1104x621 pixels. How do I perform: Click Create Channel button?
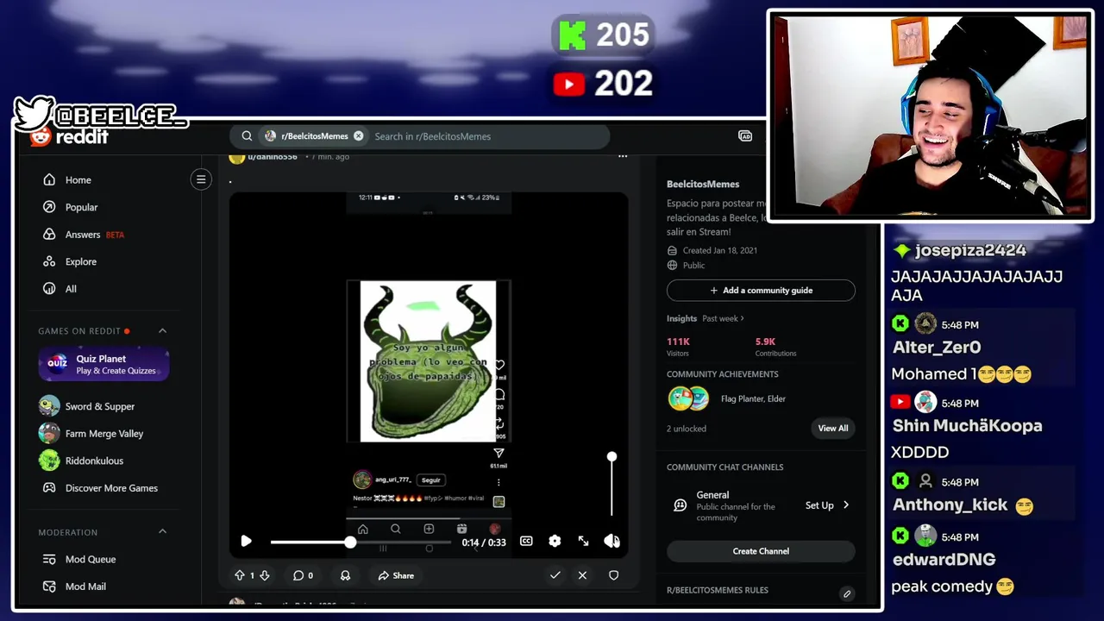pyautogui.click(x=761, y=551)
